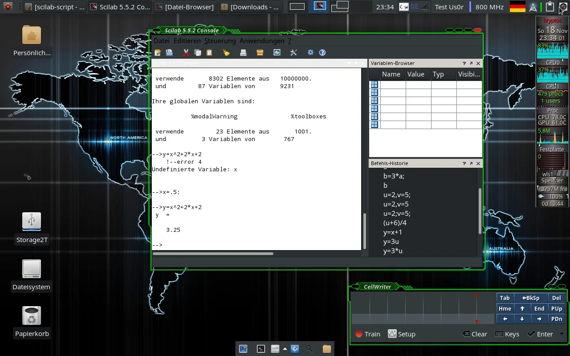Undock the Variablen-Browser panel
The height and width of the screenshot is (356, 570).
pos(471,64)
